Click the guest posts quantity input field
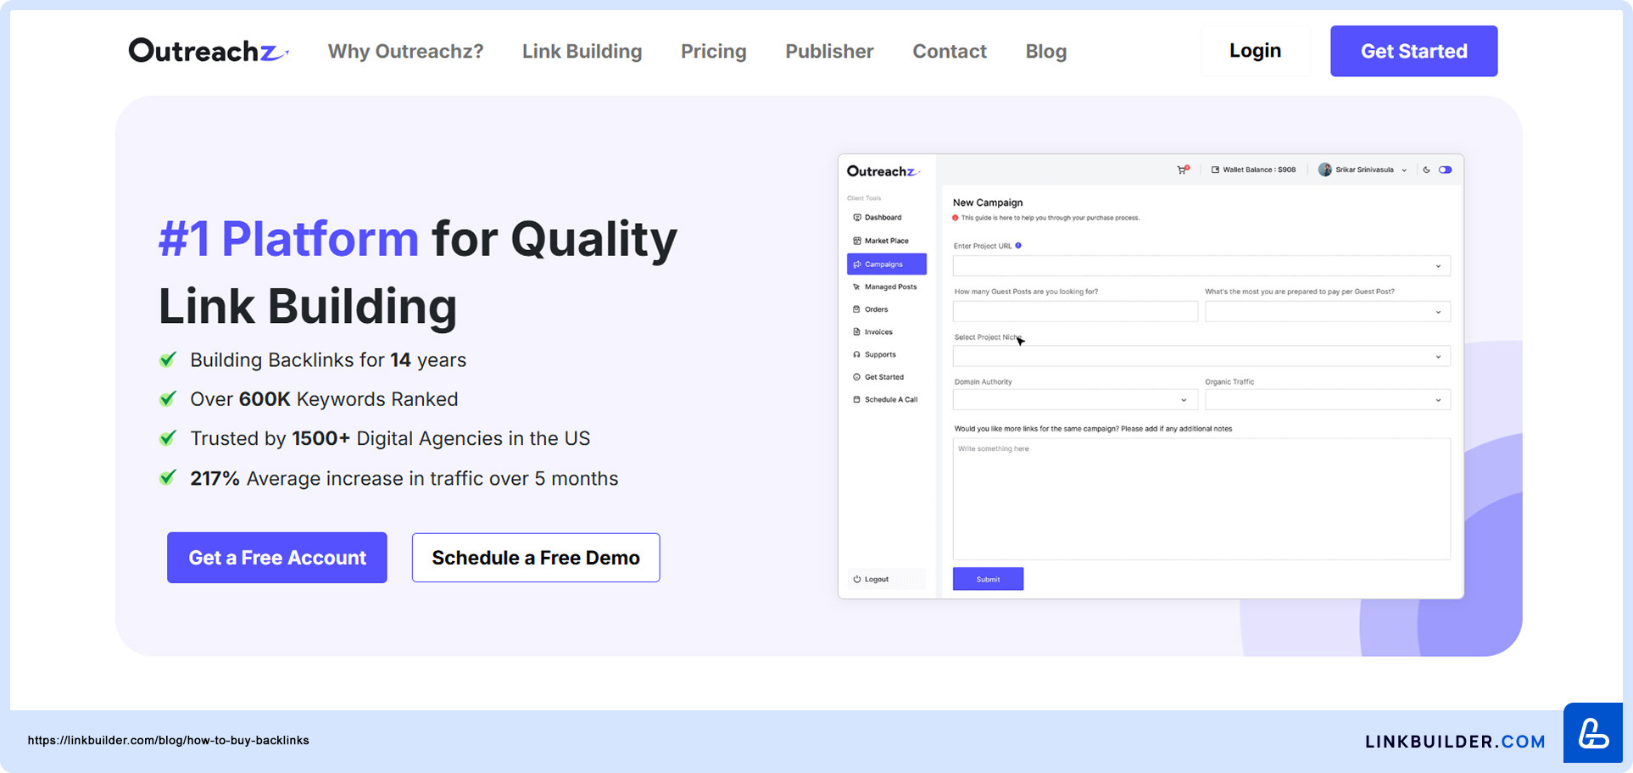This screenshot has width=1633, height=773. click(x=1075, y=312)
